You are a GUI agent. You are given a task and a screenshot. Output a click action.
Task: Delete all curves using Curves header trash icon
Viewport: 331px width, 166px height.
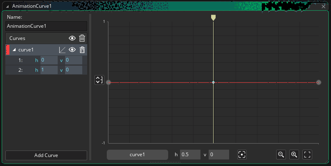click(82, 38)
